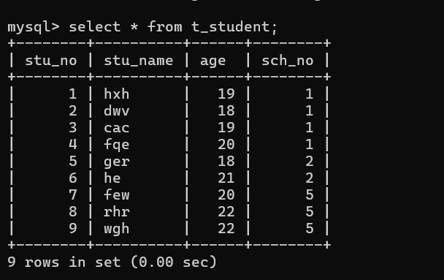Select the ger name cell
Image resolution: width=444 pixels, height=280 pixels.
117,162
